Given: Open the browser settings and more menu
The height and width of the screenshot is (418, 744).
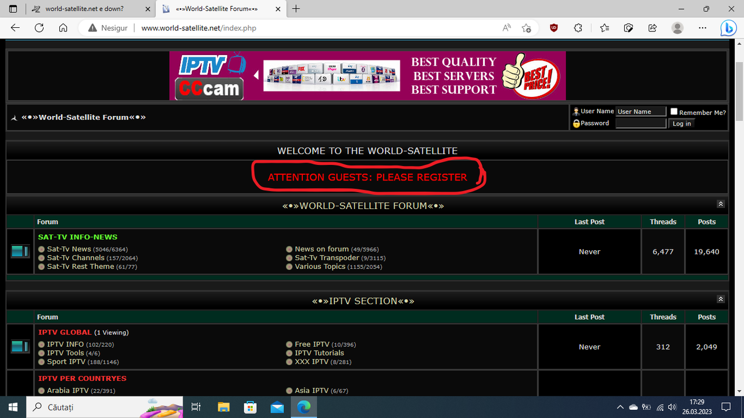Looking at the screenshot, I should point(703,28).
